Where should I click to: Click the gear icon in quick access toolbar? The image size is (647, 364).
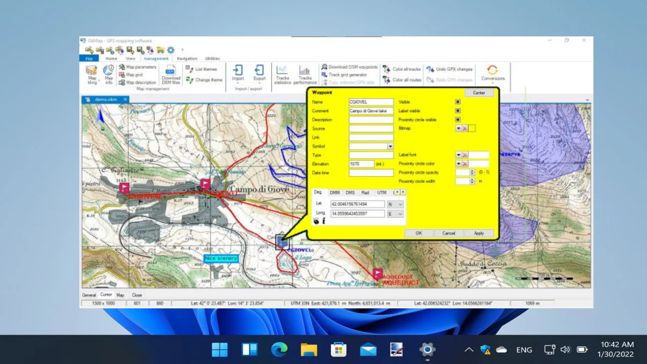coord(171,50)
